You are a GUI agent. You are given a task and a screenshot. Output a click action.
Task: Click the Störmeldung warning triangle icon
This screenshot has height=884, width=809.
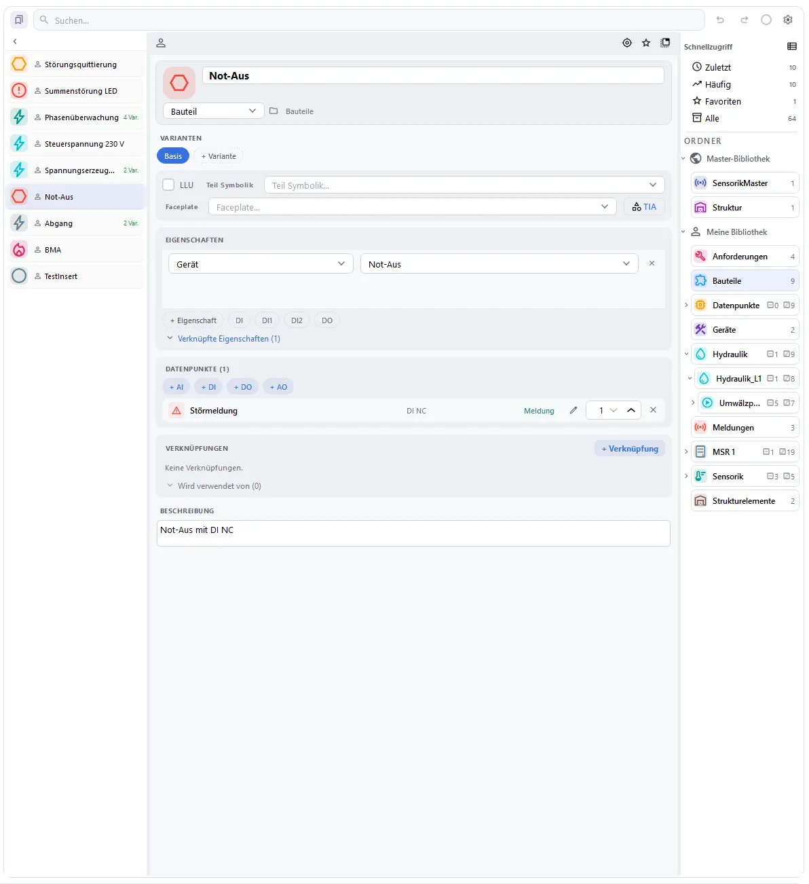[x=176, y=410]
